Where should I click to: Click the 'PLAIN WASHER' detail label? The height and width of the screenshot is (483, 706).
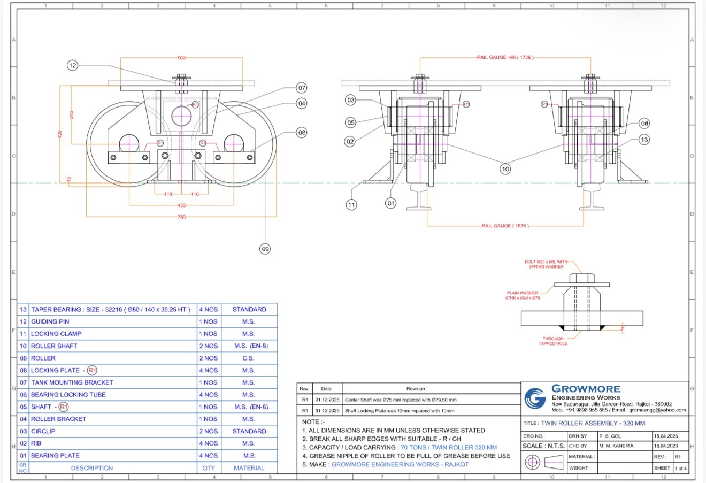[523, 295]
